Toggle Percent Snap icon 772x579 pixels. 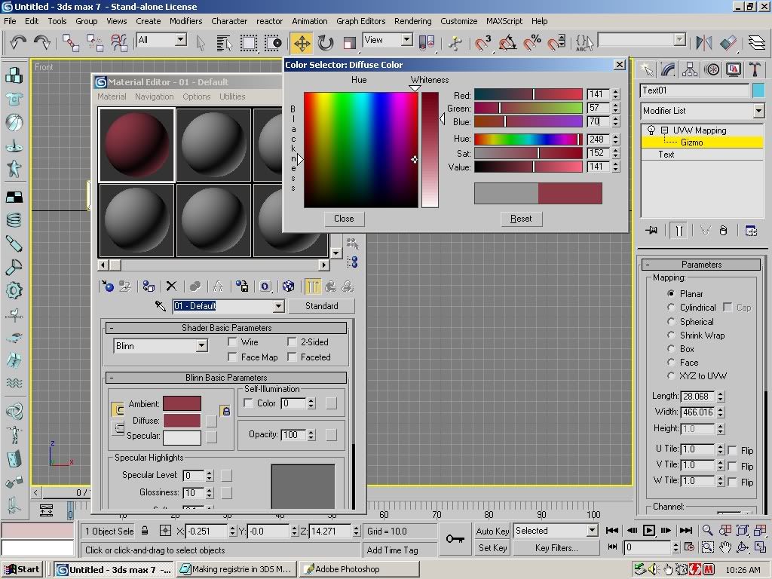tap(532, 43)
